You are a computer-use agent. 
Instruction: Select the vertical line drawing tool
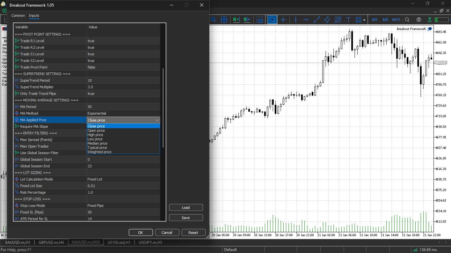coord(295,20)
